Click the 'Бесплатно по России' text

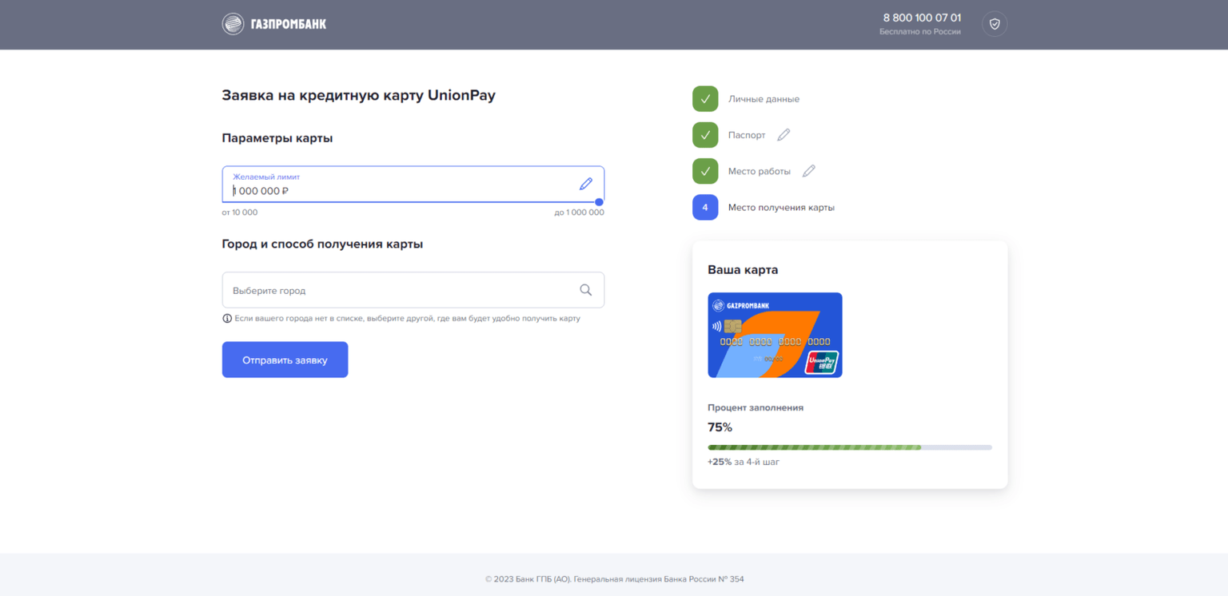point(920,32)
